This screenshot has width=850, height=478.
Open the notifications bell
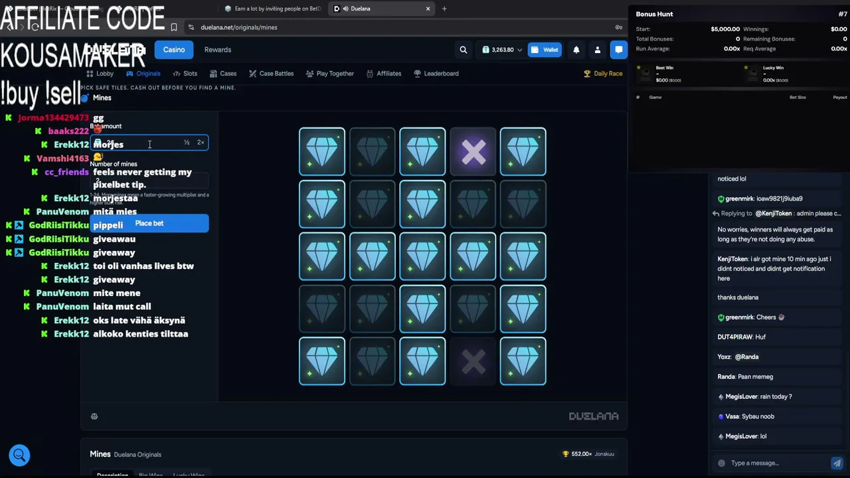576,50
